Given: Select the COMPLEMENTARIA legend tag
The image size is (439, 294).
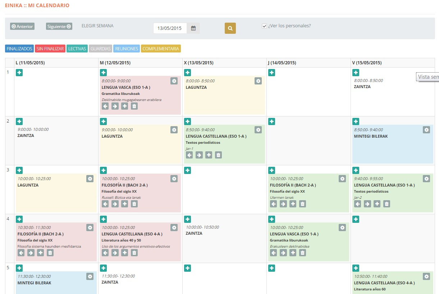Looking at the screenshot, I should [x=161, y=49].
